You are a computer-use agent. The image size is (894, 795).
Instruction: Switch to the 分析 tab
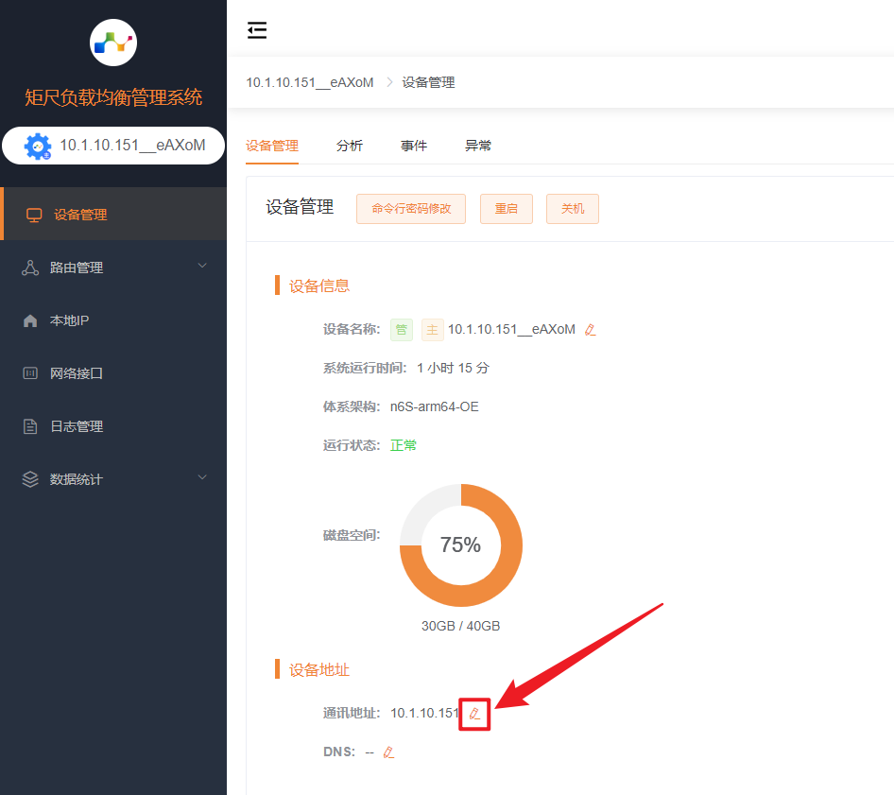[x=350, y=146]
